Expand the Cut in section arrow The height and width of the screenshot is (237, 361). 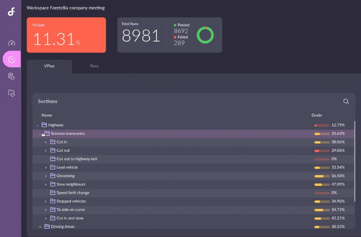point(46,142)
